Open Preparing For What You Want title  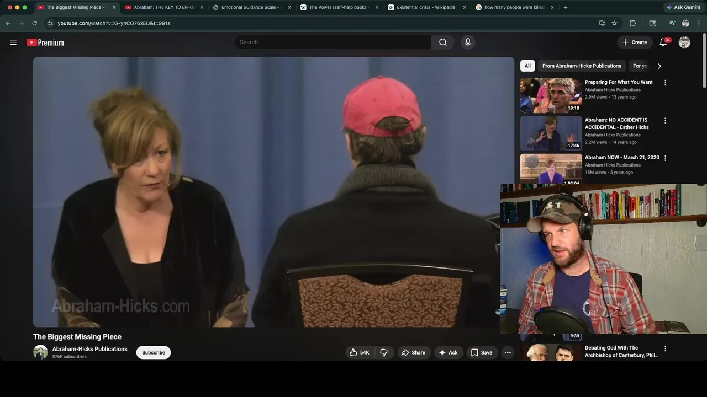pos(619,82)
